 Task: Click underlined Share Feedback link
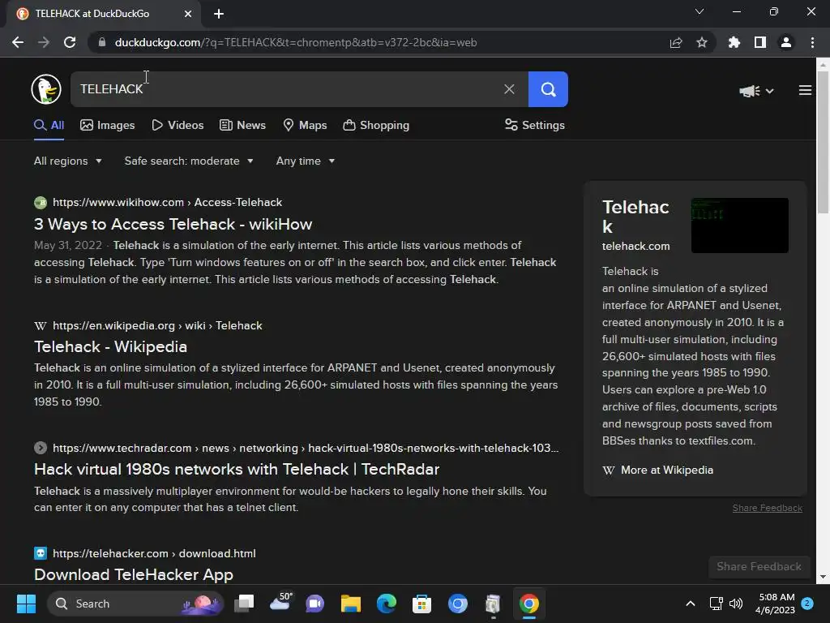coord(767,508)
